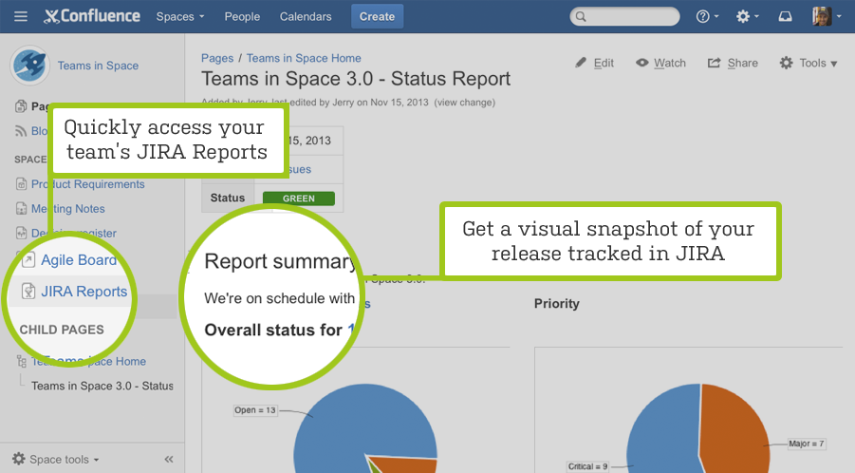Edit the page with pencil icon

594,63
